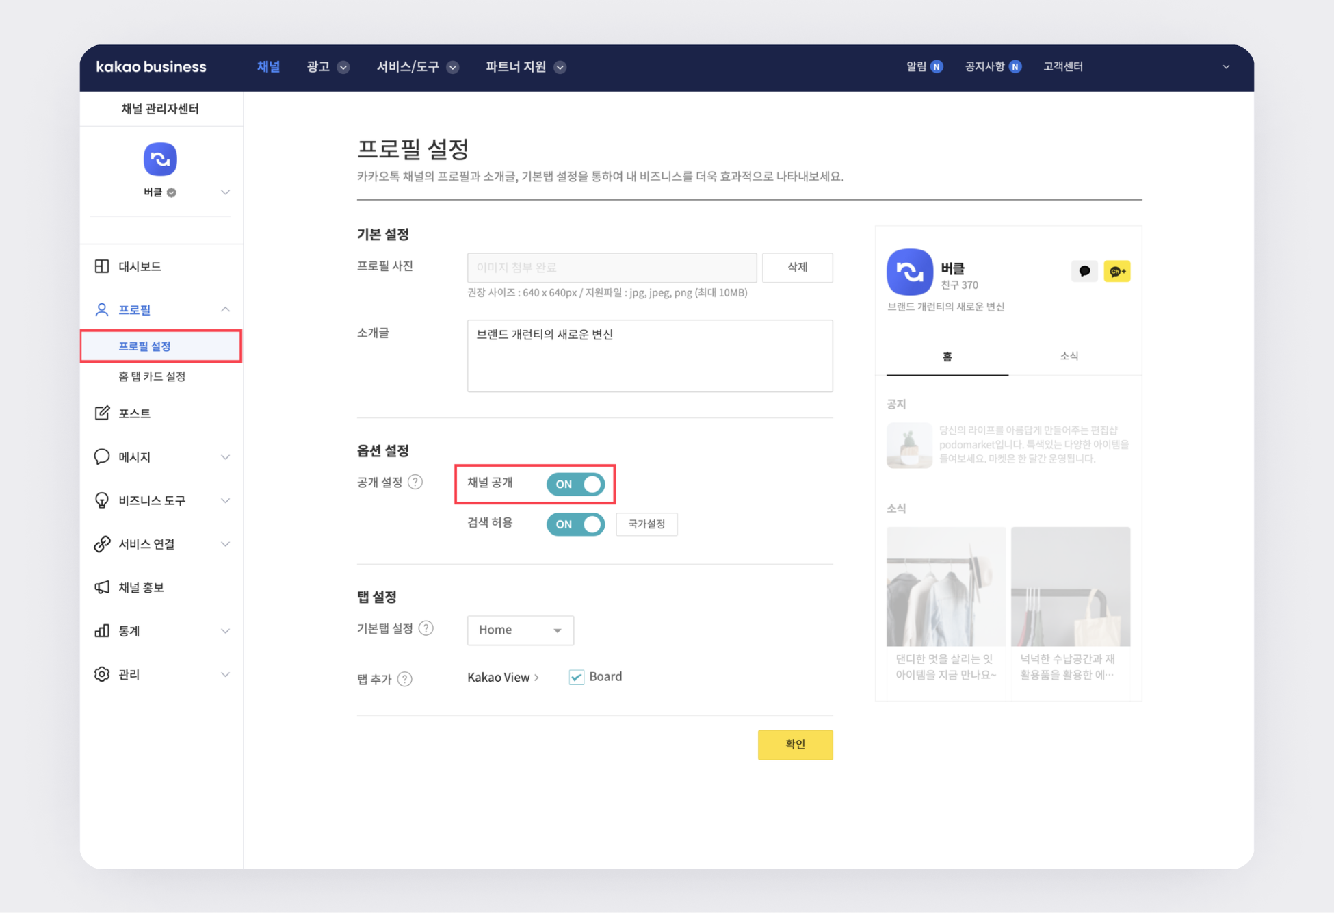
Task: Click the channel promotion megaphone icon
Action: pyautogui.click(x=102, y=587)
